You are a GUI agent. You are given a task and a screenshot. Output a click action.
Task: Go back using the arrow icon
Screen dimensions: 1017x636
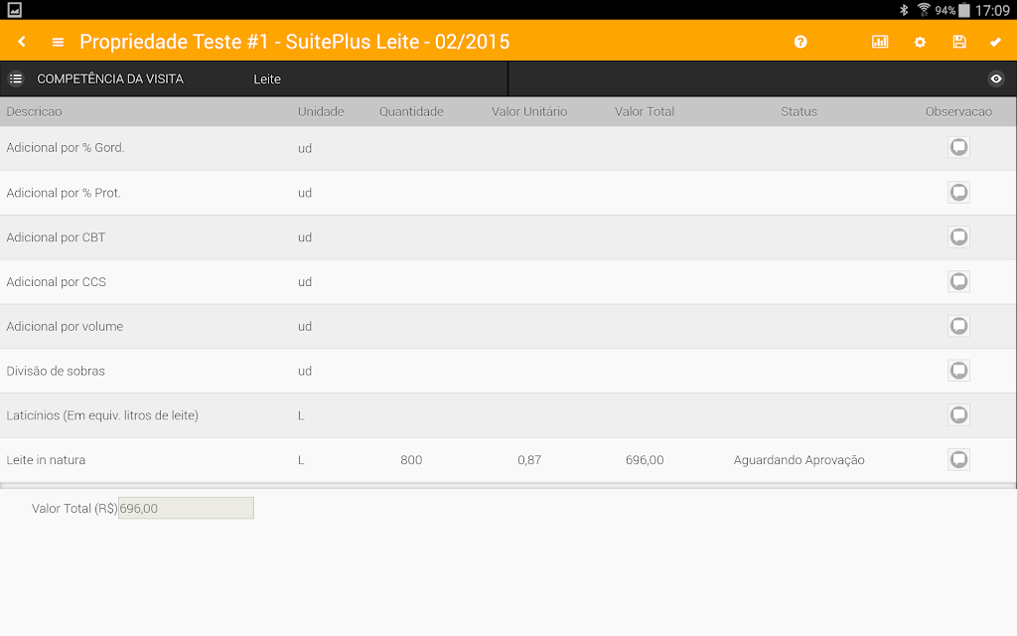tap(22, 42)
